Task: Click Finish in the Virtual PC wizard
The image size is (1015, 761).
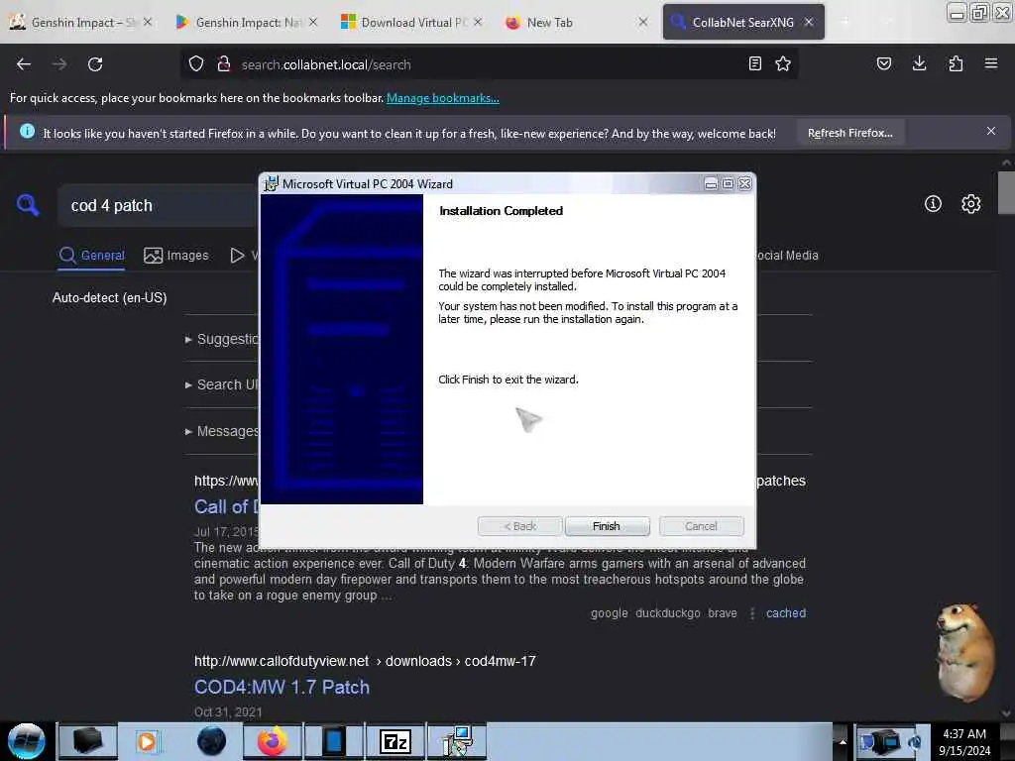Action: (607, 526)
